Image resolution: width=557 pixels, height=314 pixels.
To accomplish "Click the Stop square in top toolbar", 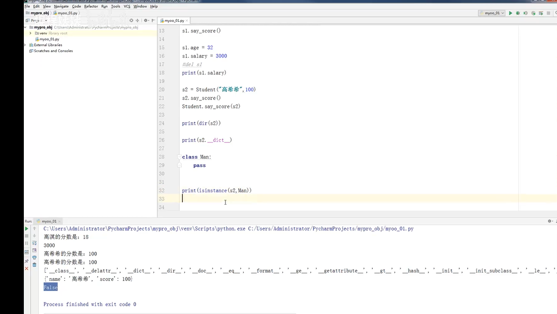I will point(549,13).
